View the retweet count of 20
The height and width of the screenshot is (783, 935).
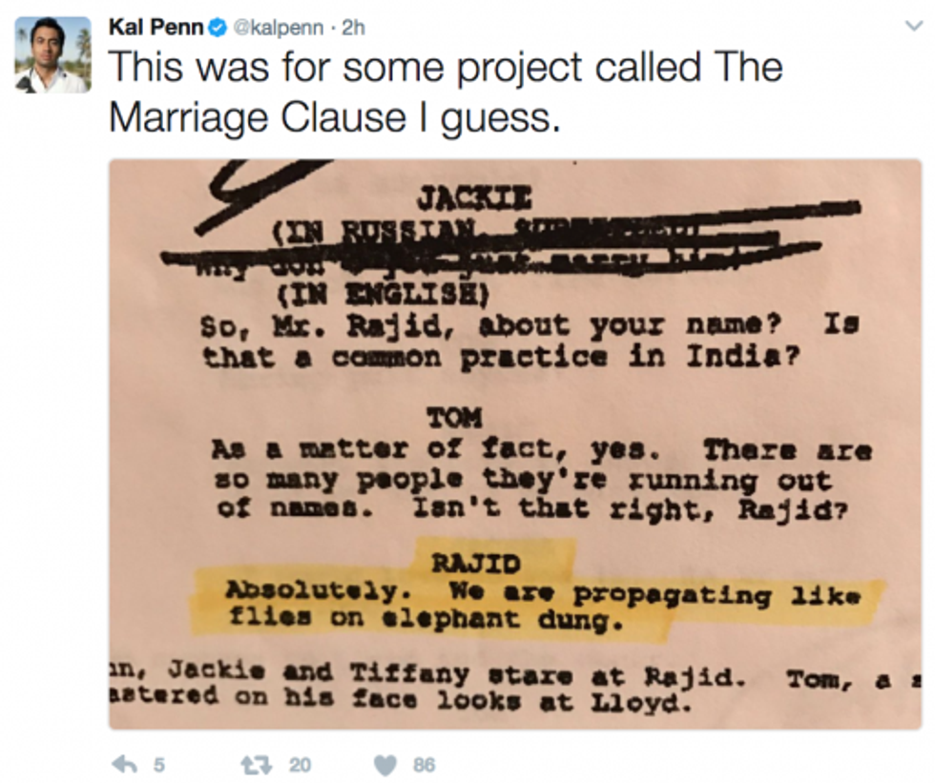tap(300, 765)
